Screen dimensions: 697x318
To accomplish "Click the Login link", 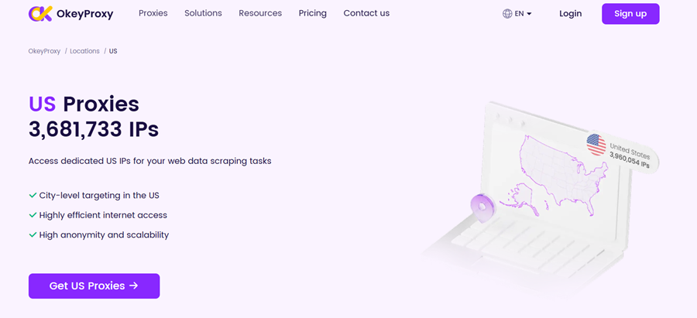I will click(x=570, y=14).
